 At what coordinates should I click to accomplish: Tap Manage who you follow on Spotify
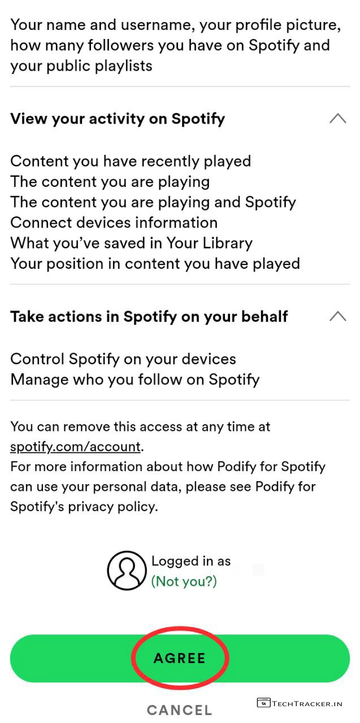[135, 379]
